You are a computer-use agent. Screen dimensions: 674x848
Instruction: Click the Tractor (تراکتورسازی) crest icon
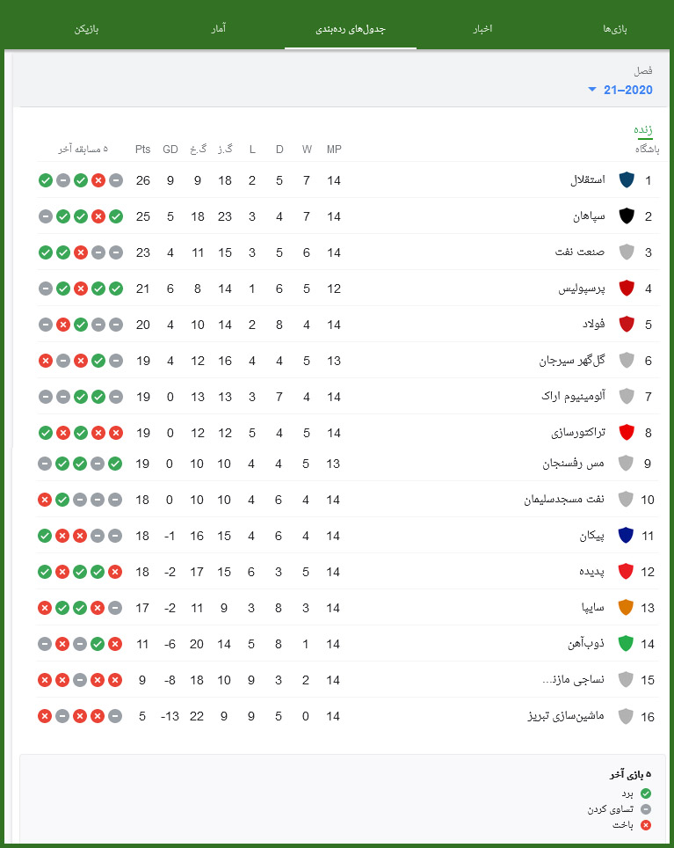[625, 432]
